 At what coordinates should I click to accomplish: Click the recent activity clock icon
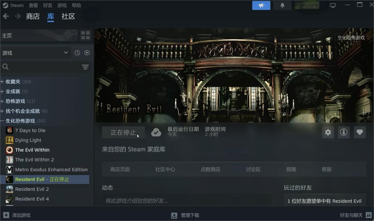pyautogui.click(x=77, y=53)
